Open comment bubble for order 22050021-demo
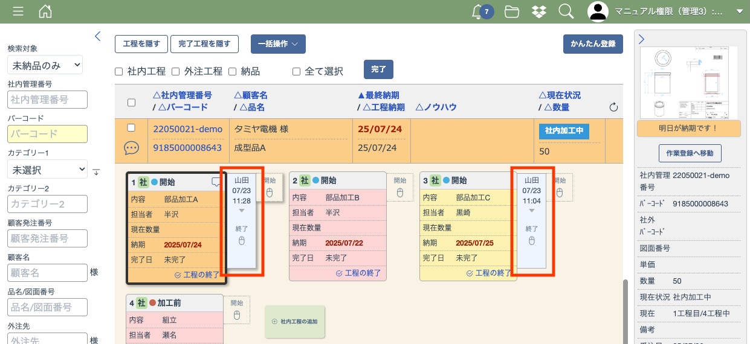750x344 pixels. 131,147
